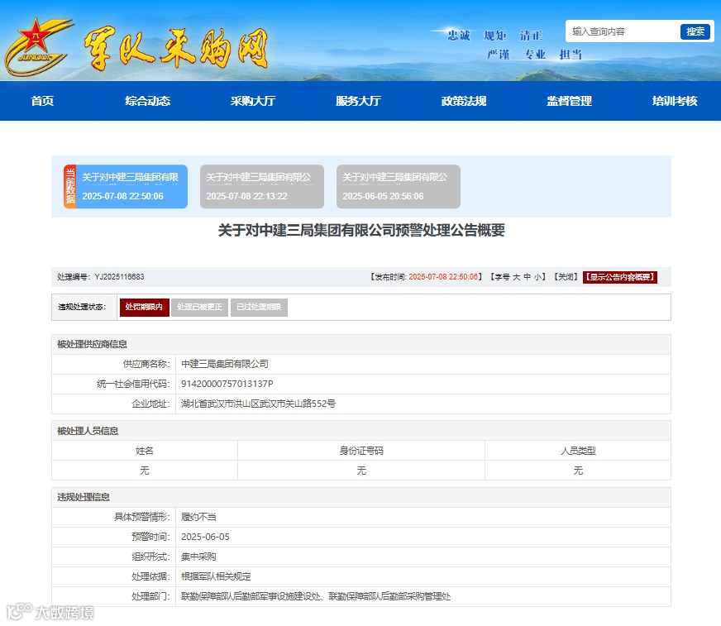Image resolution: width=721 pixels, height=626 pixels.
Task: Click the 履约不当 warning situation value
Action: click(198, 517)
